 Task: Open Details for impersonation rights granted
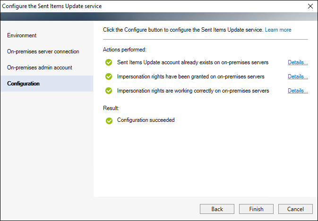pyautogui.click(x=298, y=76)
